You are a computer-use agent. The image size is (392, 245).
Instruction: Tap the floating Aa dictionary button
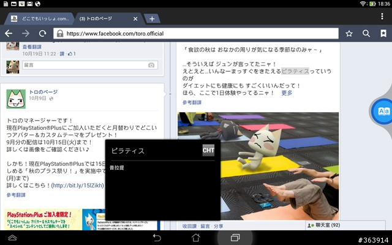(x=383, y=111)
